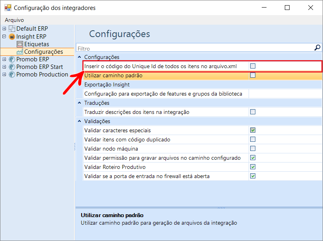The width and height of the screenshot is (323, 241).
Task: Click the description panel splitter grip
Action: (x=222, y=208)
